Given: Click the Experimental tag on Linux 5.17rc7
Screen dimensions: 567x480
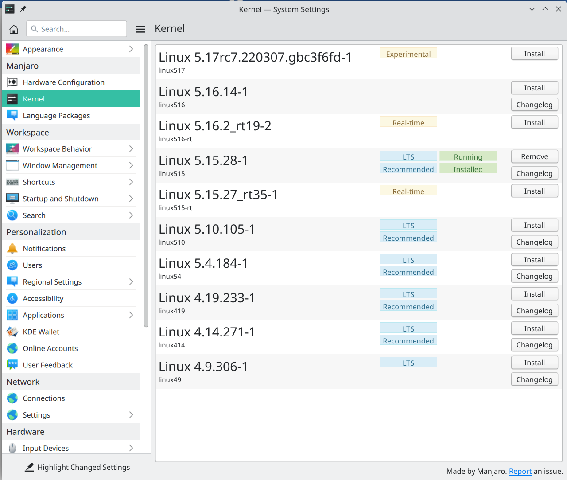Looking at the screenshot, I should (408, 54).
